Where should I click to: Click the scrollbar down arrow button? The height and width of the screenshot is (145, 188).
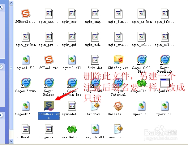coord(11,141)
